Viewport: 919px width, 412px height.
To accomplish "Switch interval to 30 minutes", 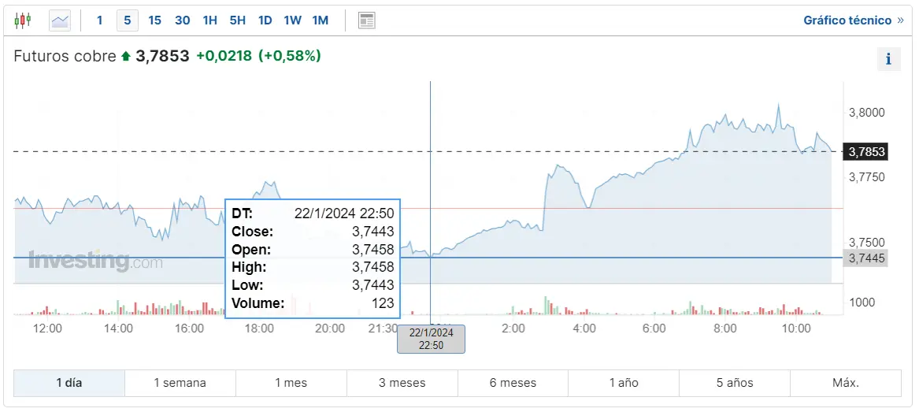I will click(x=182, y=20).
